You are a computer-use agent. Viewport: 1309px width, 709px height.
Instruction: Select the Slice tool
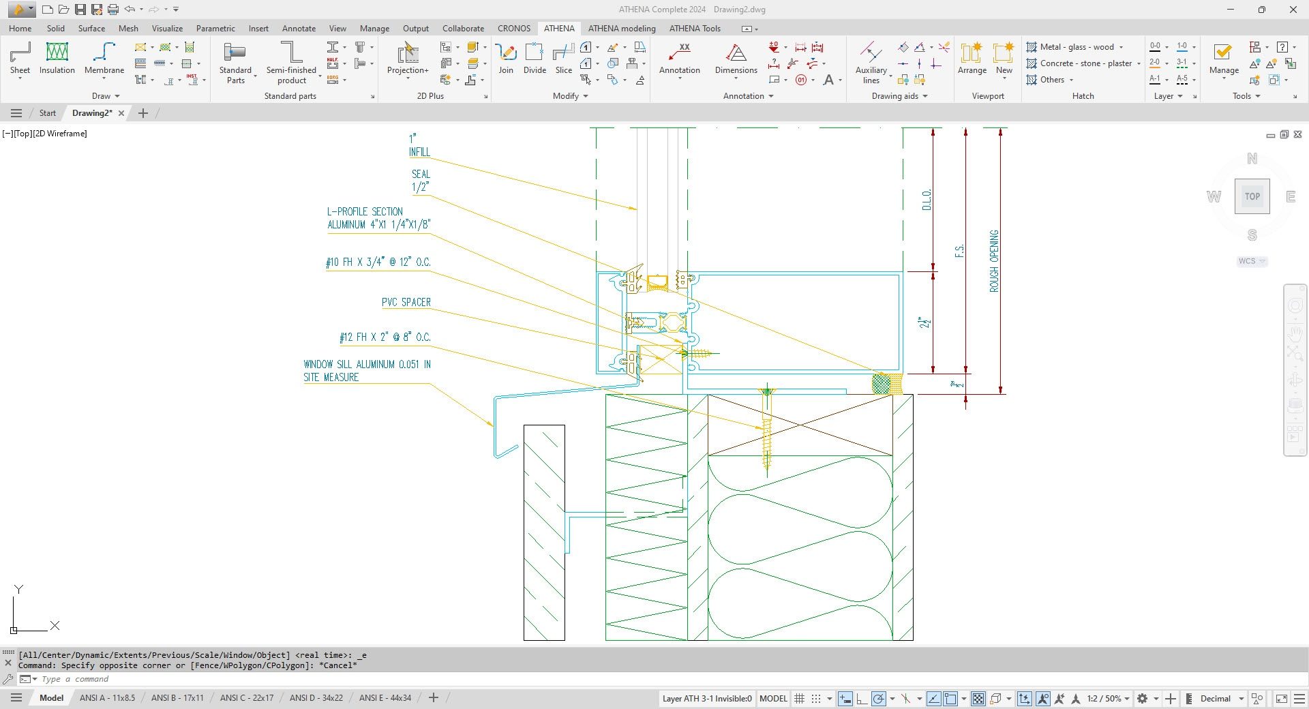(x=564, y=58)
